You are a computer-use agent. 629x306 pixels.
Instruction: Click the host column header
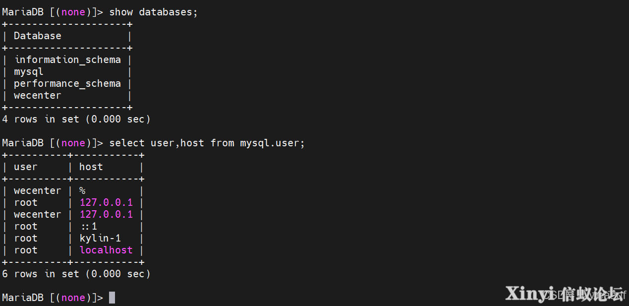pyautogui.click(x=91, y=167)
